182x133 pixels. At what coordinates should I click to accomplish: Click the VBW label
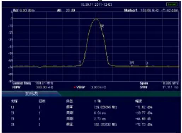coord(81,87)
